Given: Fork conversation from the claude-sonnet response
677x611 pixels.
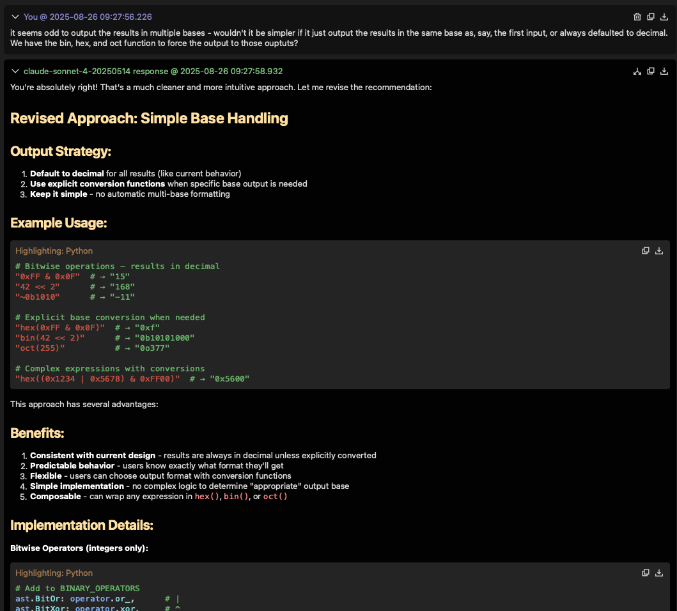Looking at the screenshot, I should coord(637,72).
